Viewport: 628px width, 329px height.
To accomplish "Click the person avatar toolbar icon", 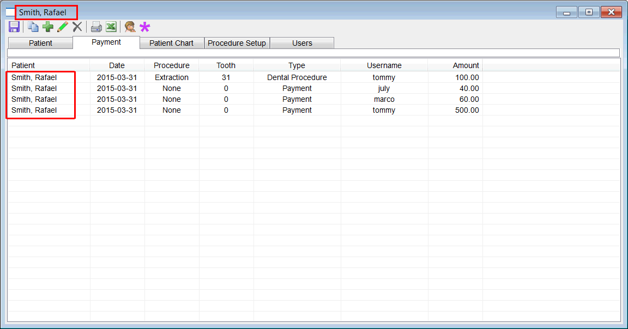I will (x=130, y=27).
